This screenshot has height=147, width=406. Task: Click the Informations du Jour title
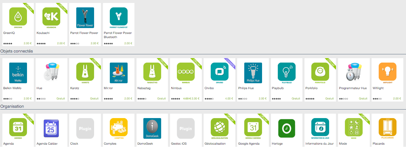[x=320, y=144]
